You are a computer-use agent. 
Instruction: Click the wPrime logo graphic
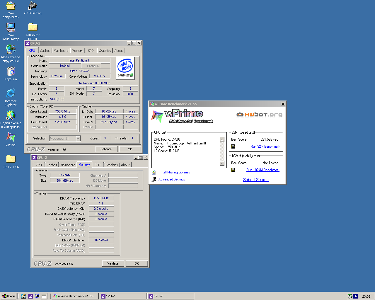point(182,116)
